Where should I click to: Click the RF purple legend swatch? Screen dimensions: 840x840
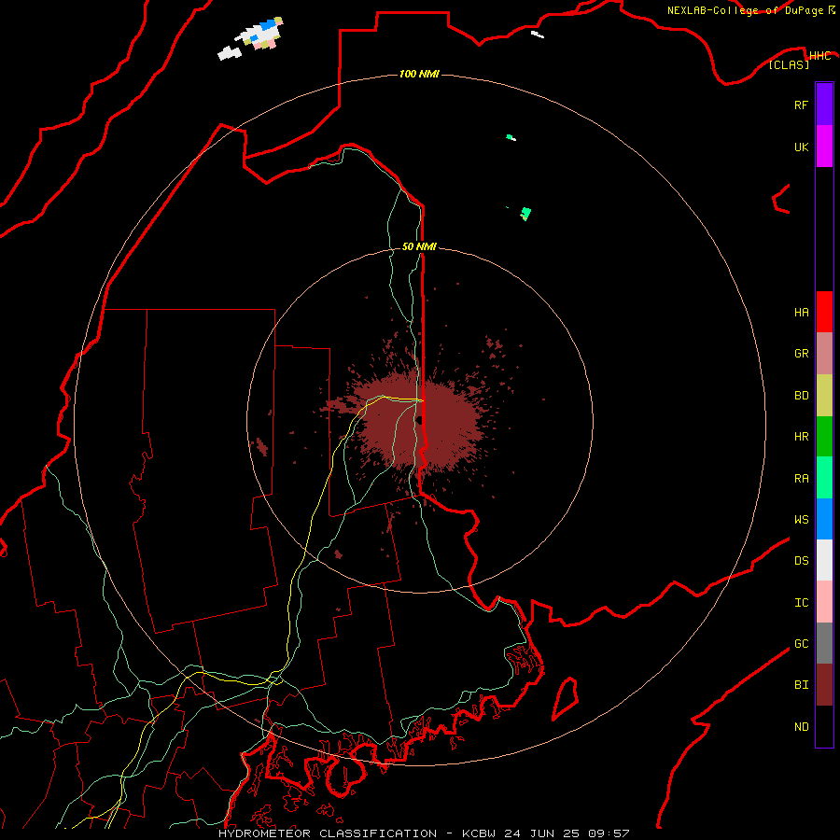824,105
